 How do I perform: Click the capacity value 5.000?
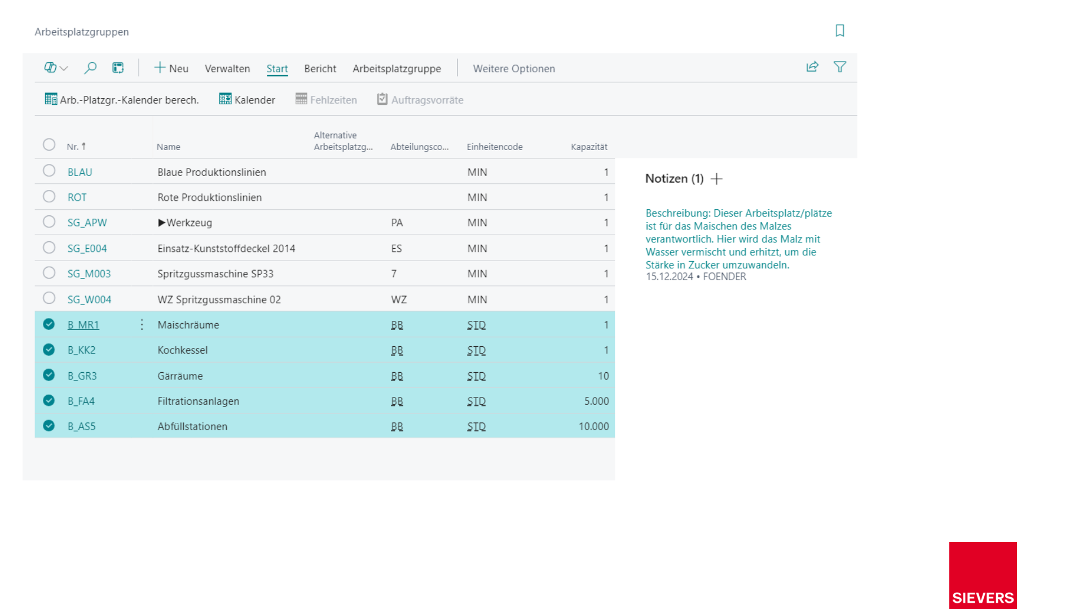click(596, 401)
